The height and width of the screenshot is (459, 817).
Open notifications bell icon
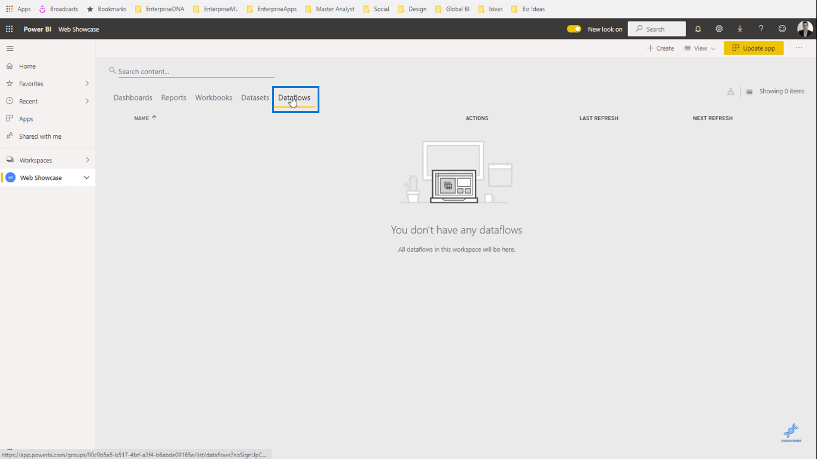698,29
